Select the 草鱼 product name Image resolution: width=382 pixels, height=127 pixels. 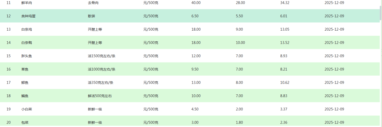coord(25,69)
